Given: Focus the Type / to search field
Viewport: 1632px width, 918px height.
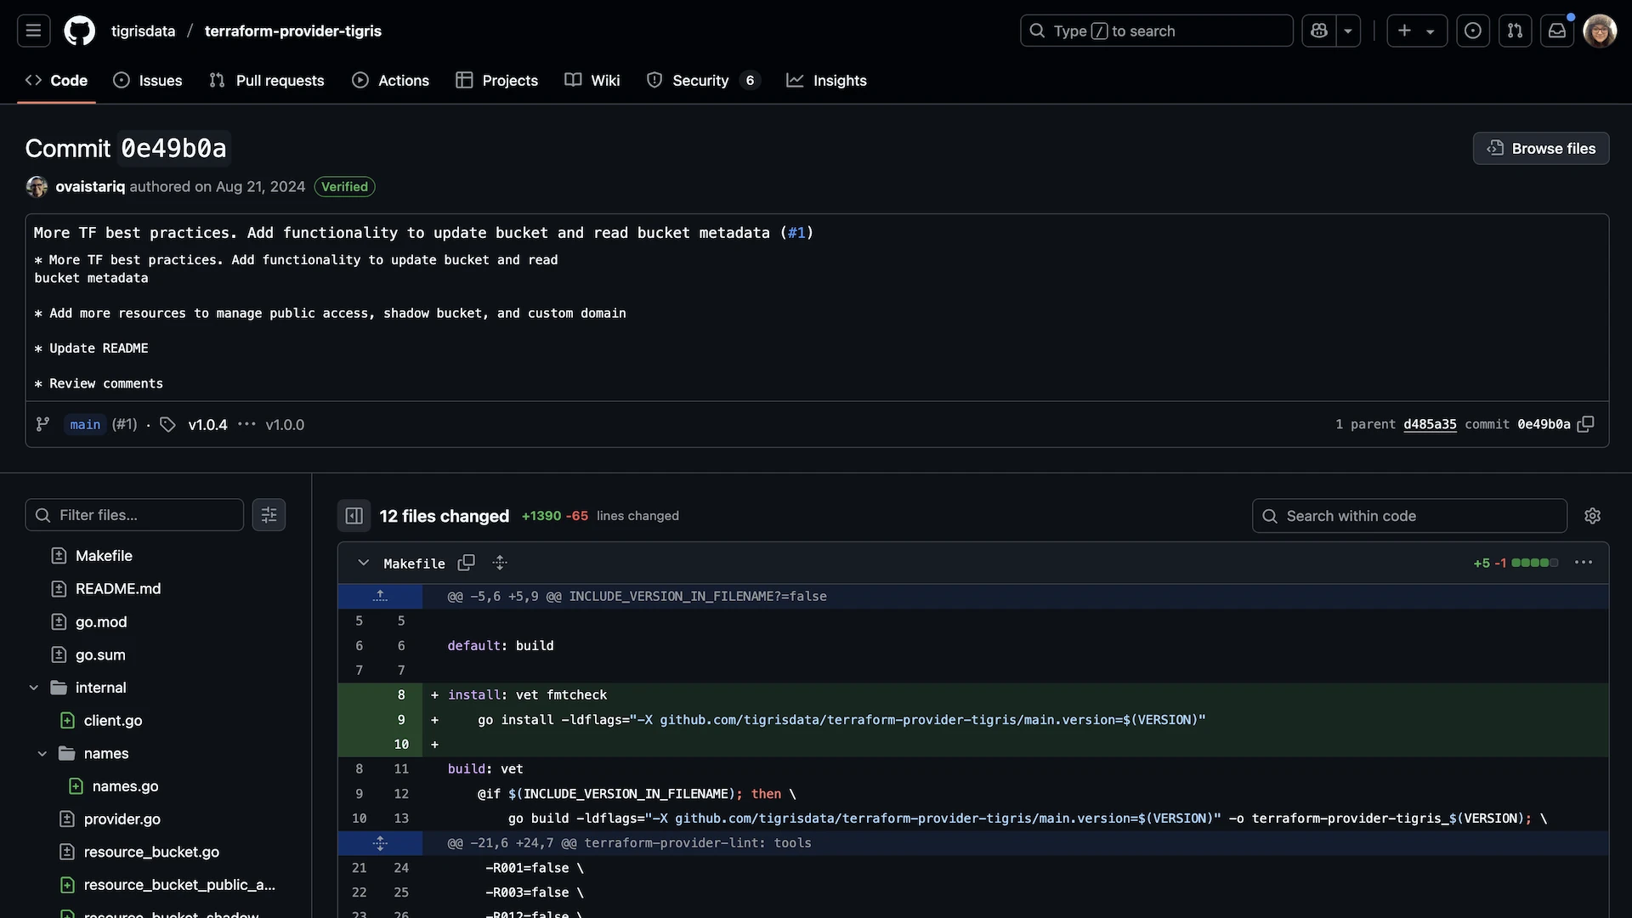Looking at the screenshot, I should click(1156, 31).
